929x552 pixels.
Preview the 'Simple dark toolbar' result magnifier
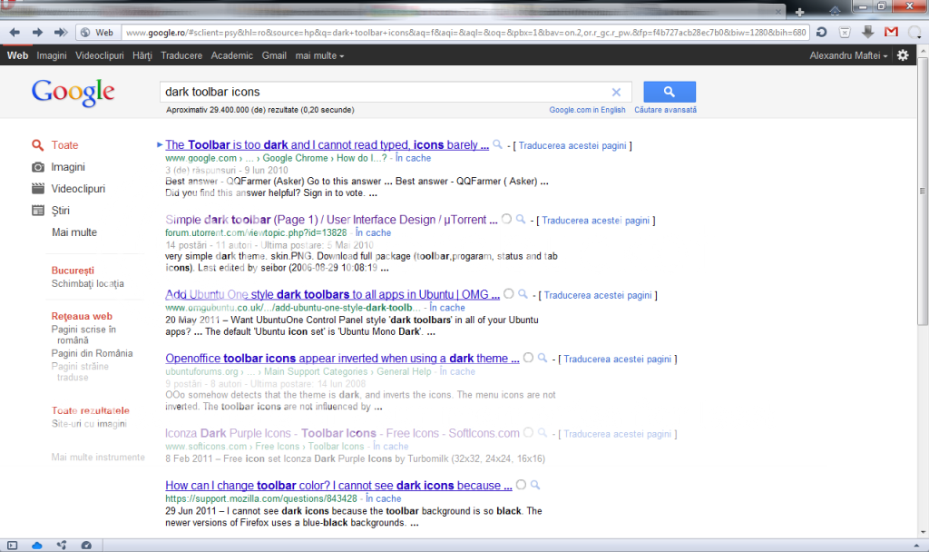click(x=520, y=220)
